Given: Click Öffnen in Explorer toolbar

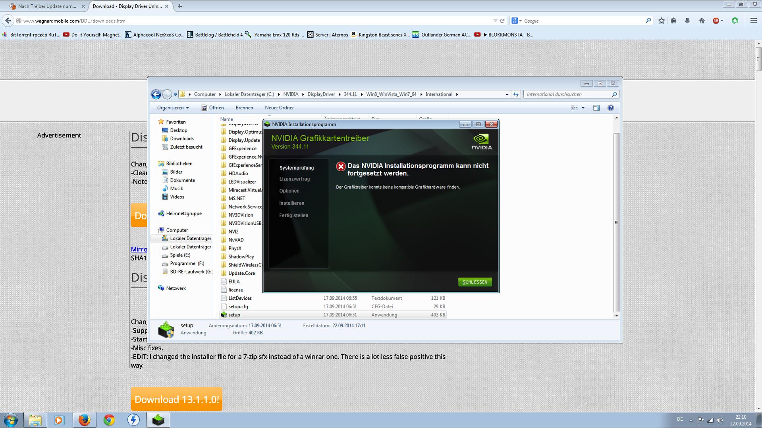Looking at the screenshot, I should (212, 108).
